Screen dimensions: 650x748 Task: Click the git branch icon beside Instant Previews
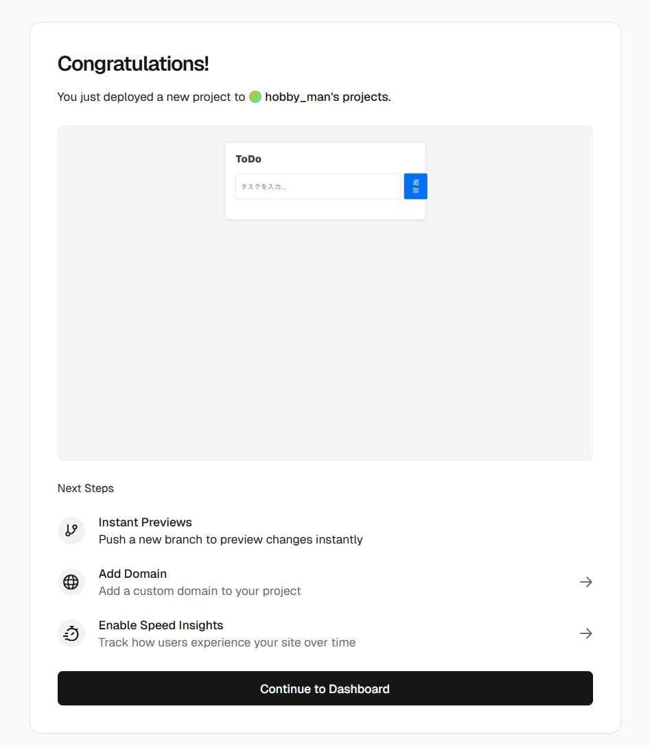click(71, 530)
